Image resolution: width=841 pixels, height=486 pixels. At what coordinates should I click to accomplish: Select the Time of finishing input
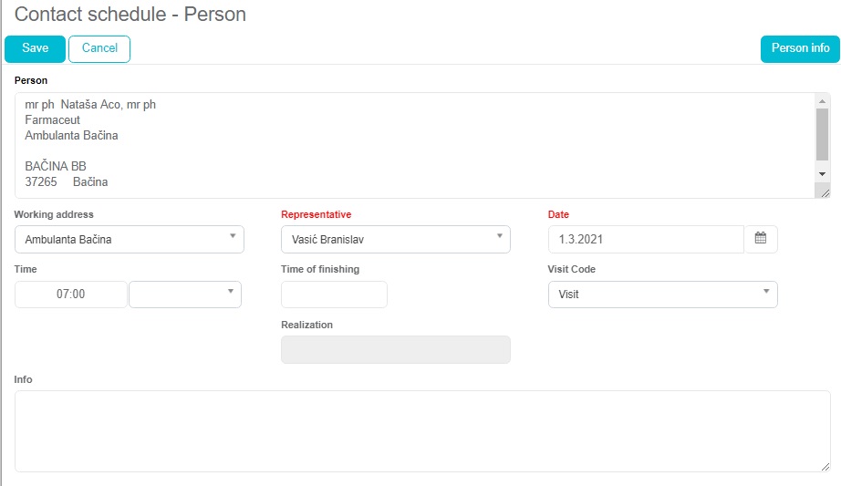point(334,295)
